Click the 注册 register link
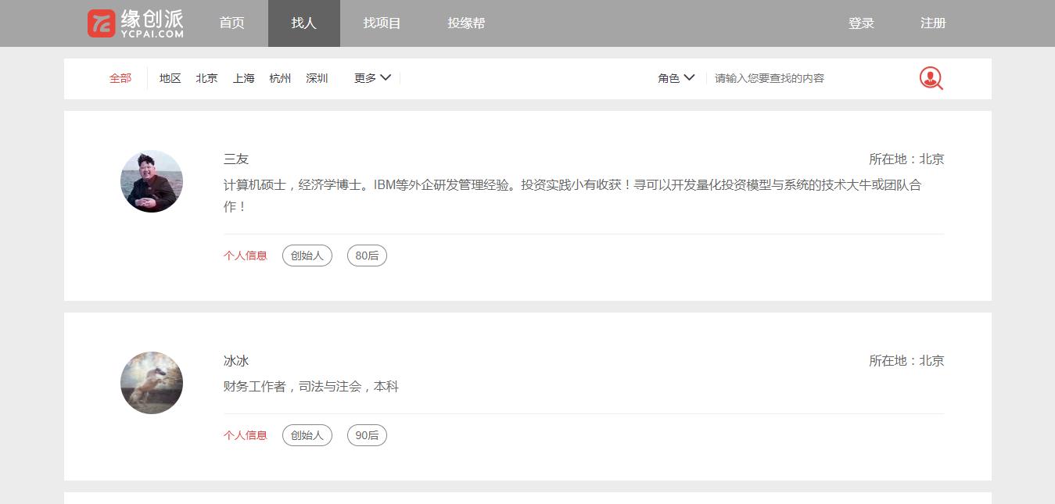Image resolution: width=1055 pixels, height=504 pixels. tap(932, 23)
